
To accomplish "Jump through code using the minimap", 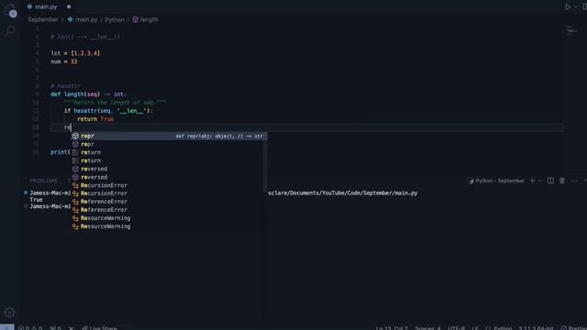I will pos(571,30).
